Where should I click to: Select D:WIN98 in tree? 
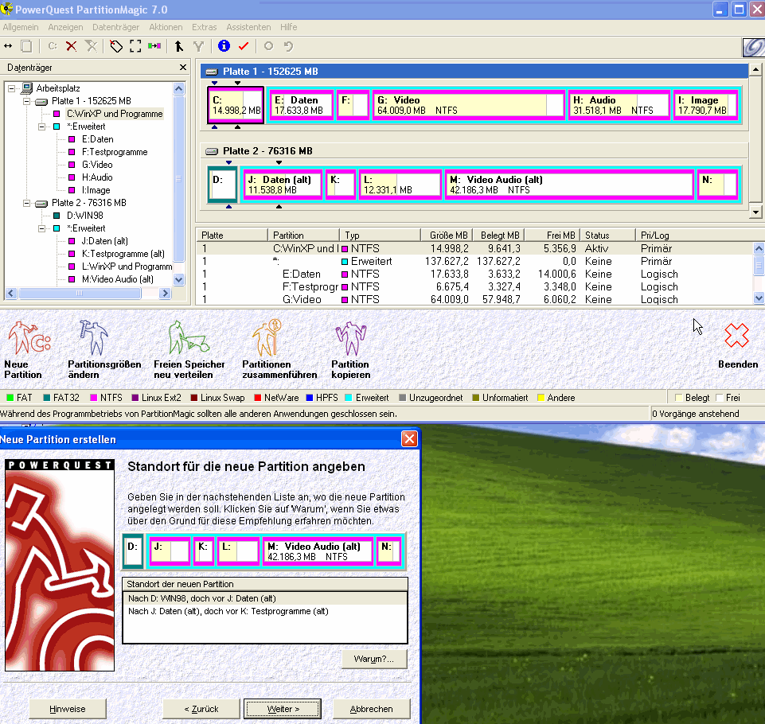click(x=85, y=216)
